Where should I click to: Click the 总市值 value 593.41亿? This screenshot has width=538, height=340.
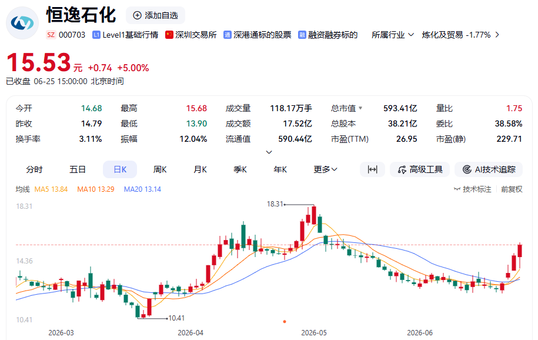[x=400, y=108]
